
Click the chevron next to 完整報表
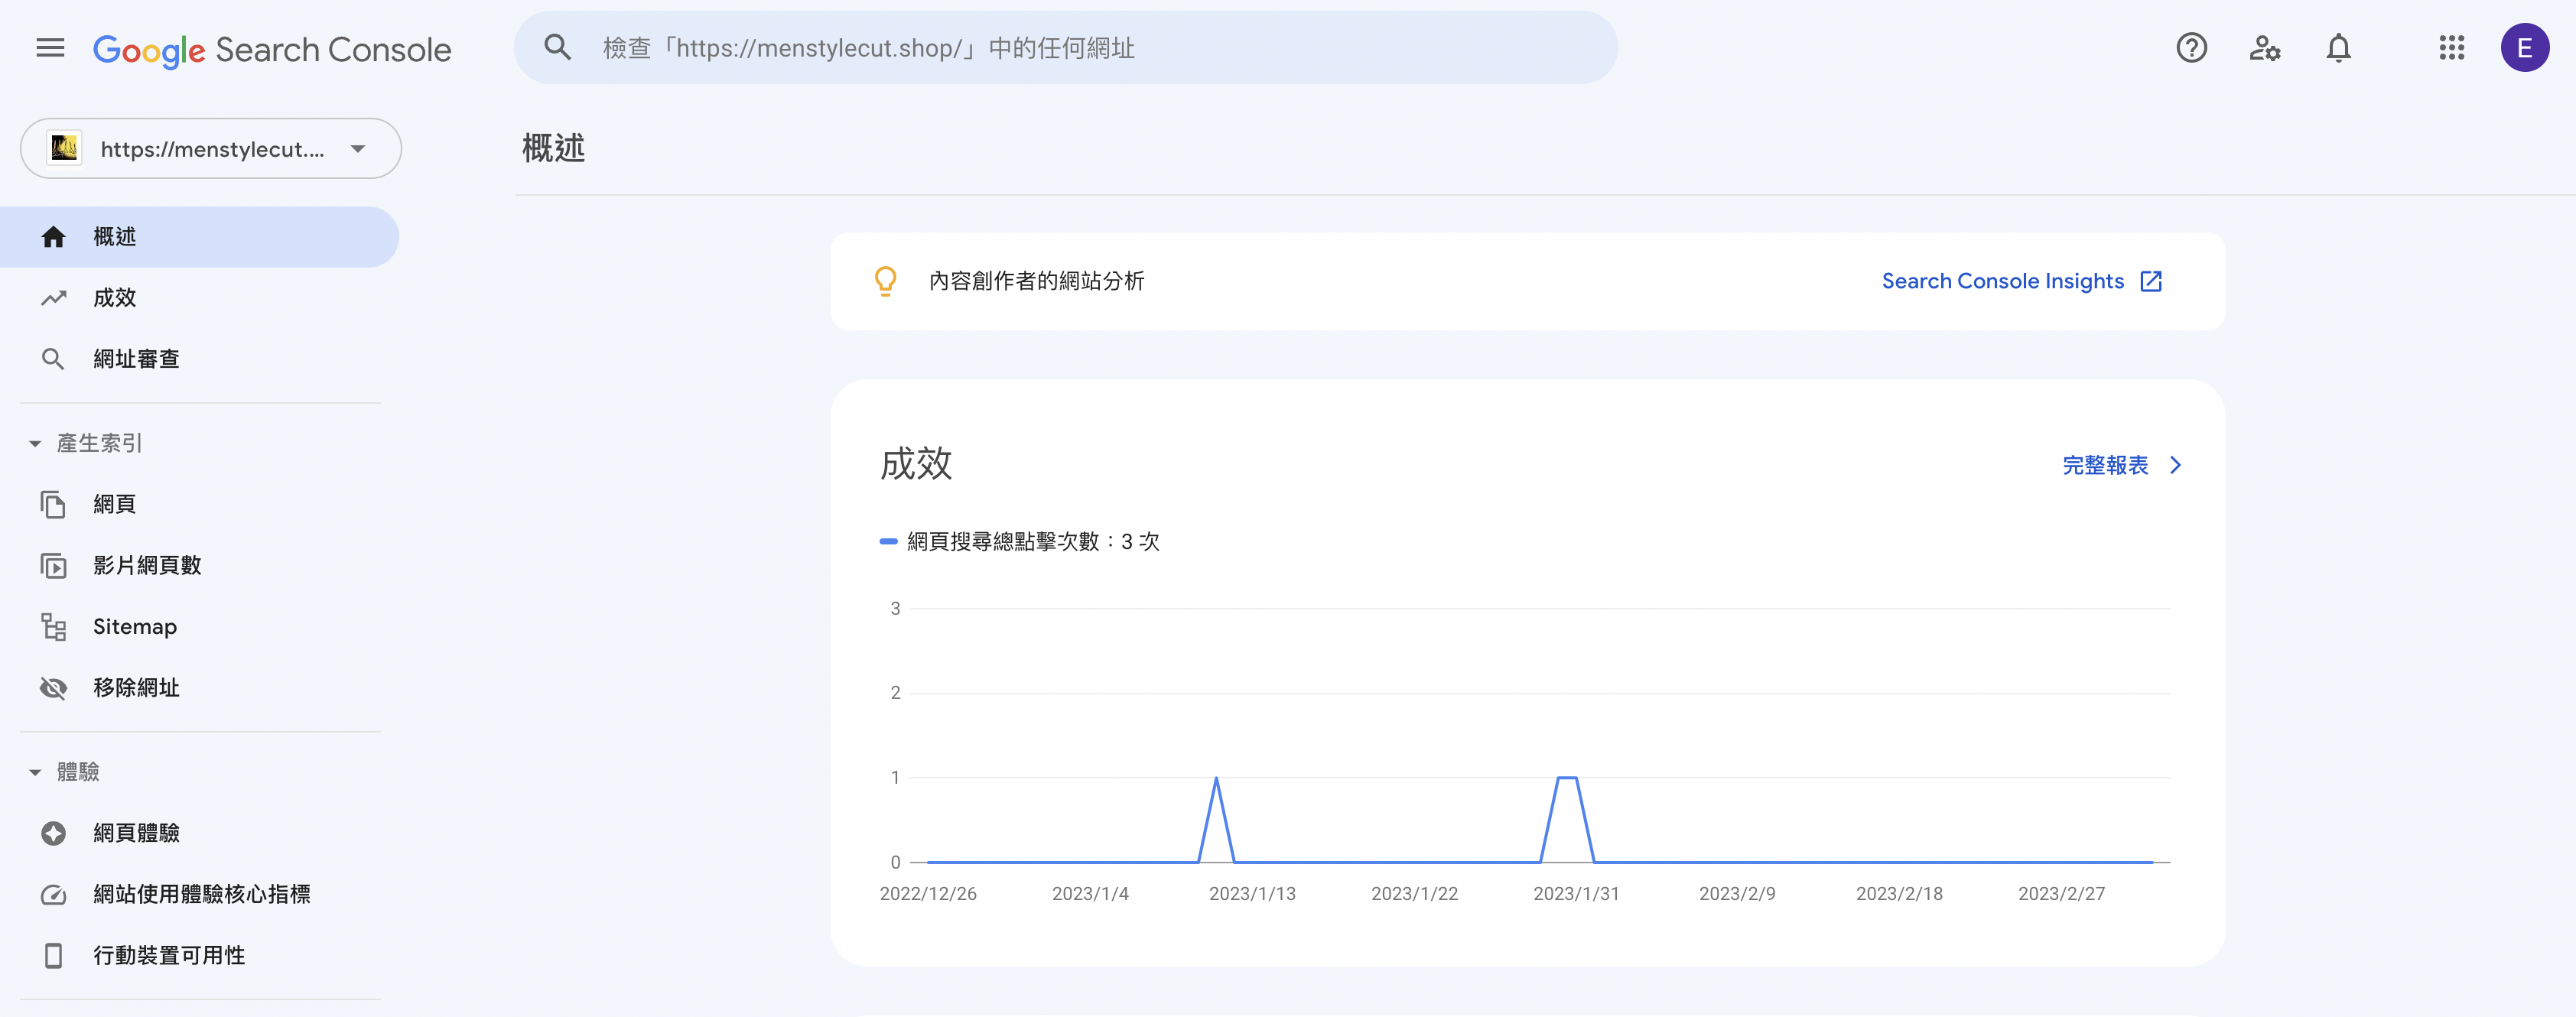2175,465
